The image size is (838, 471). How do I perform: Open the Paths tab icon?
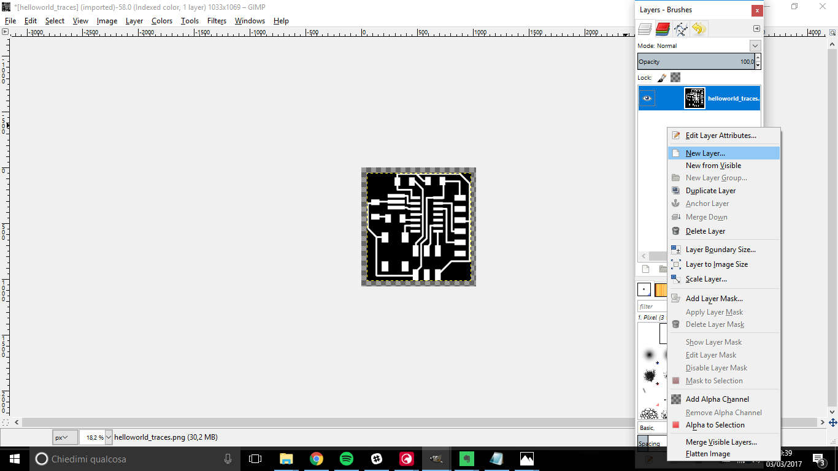tap(681, 29)
